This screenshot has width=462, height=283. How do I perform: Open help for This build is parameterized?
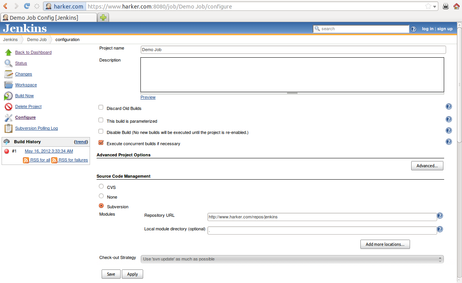click(x=449, y=119)
